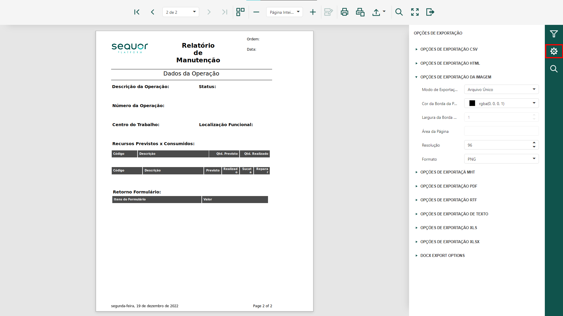
Task: Exit the report viewer
Action: [430, 12]
